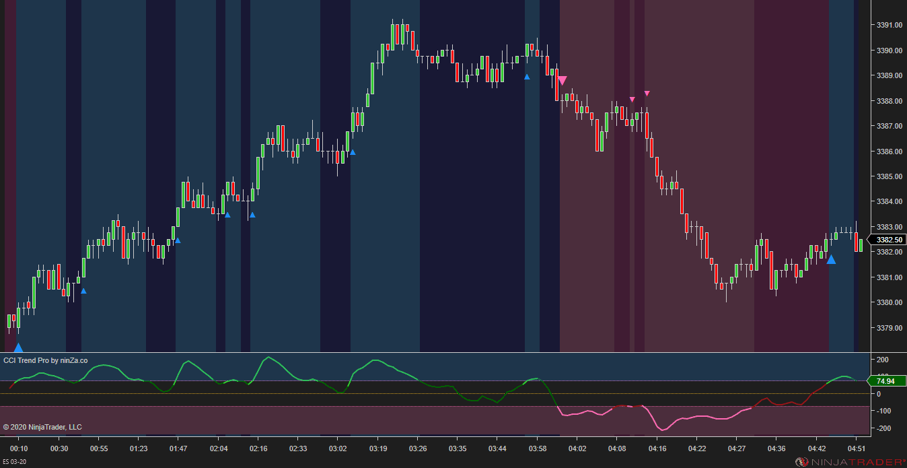This screenshot has height=468, width=907.
Task: Select the 04:08 time label
Action: pyautogui.click(x=617, y=448)
